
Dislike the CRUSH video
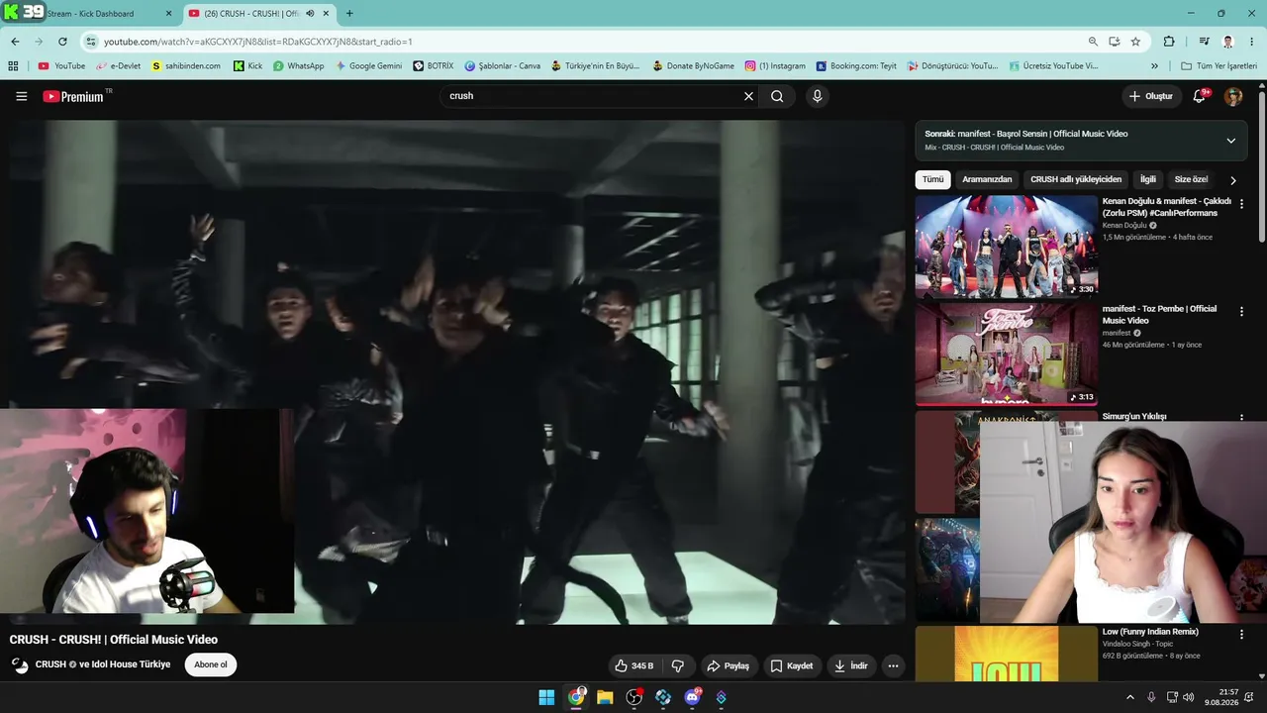pyautogui.click(x=678, y=665)
